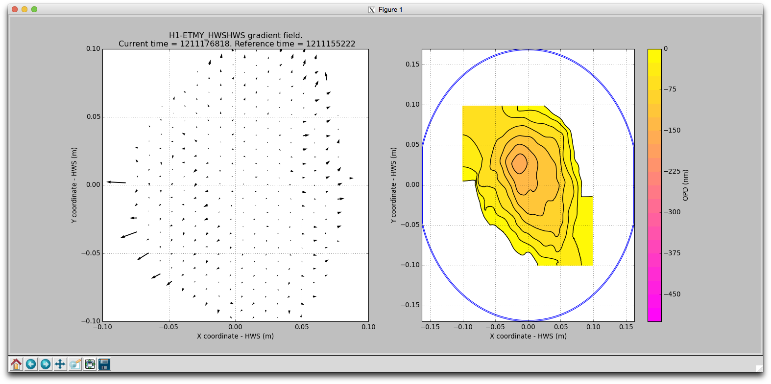
Task: Click right plot's Y coordinate axis label
Action: 393,185
